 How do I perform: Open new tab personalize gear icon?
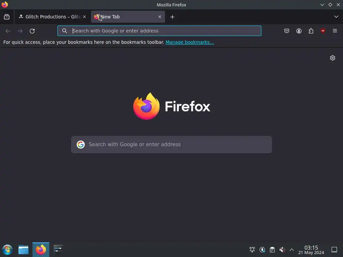(333, 58)
